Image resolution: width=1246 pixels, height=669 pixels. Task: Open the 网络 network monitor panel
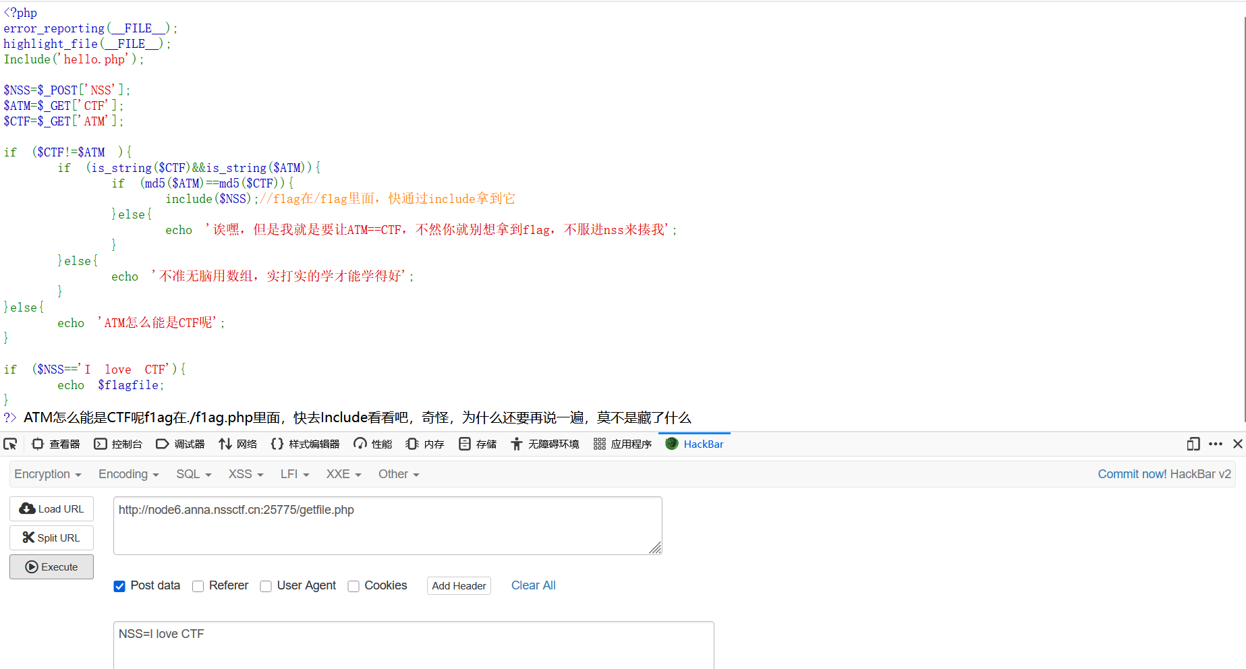pos(237,444)
